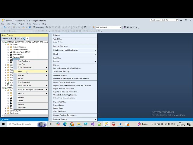Click the New Project toolbar icon
The width and height of the screenshot is (193, 145).
click(14, 27)
